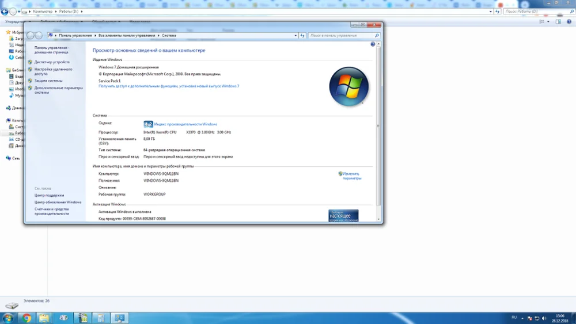Select Homegroup node in Explorer tree
This screenshot has height=324, width=576.
15,108
